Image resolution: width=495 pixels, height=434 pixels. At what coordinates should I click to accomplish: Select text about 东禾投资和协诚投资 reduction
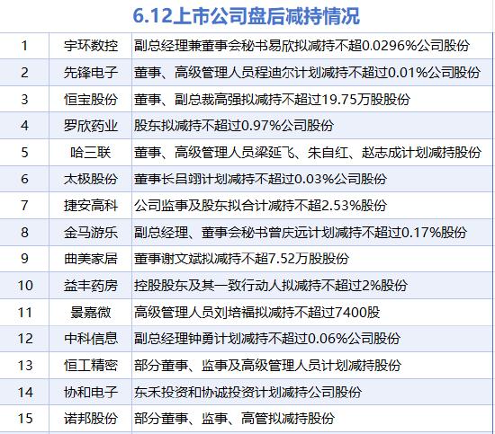pyautogui.click(x=247, y=392)
